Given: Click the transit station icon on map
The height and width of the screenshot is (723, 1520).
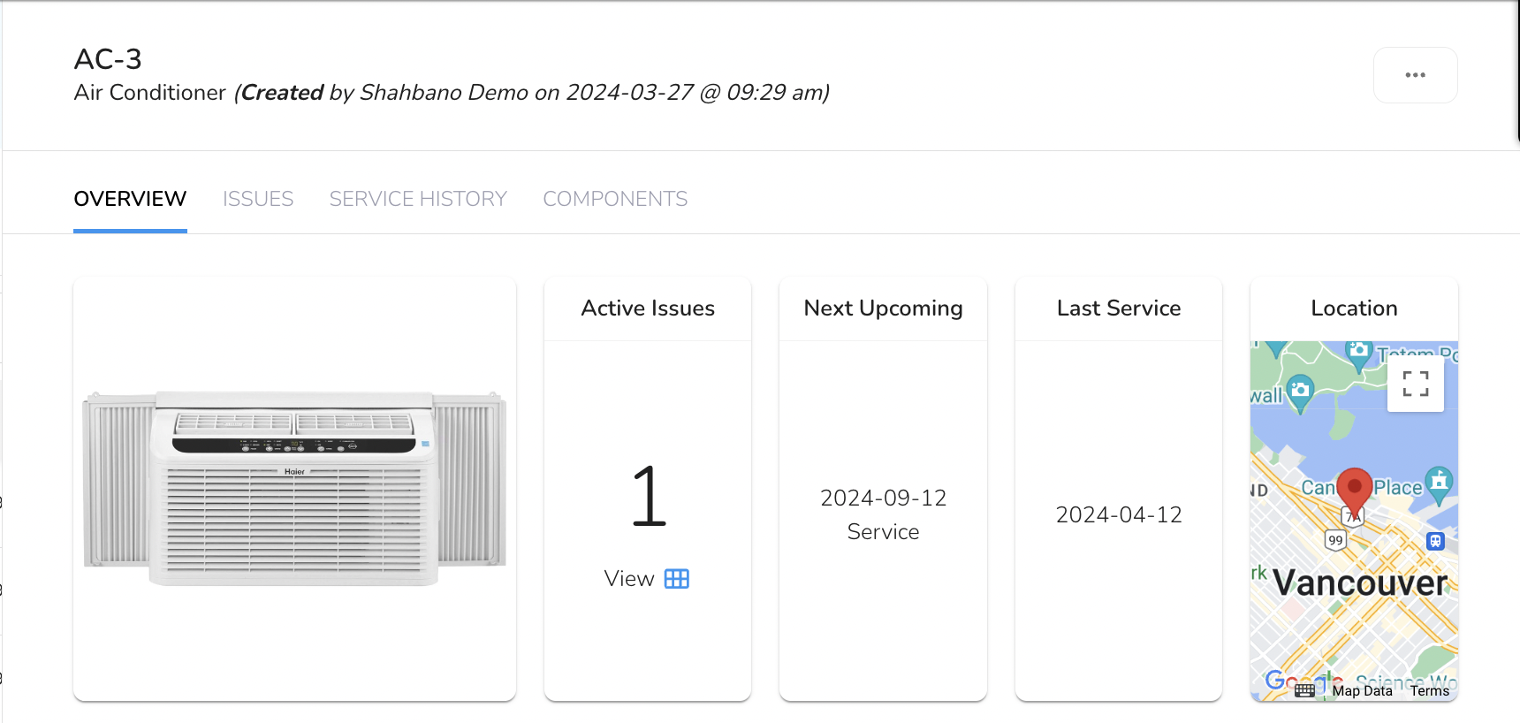Looking at the screenshot, I should click(1435, 541).
